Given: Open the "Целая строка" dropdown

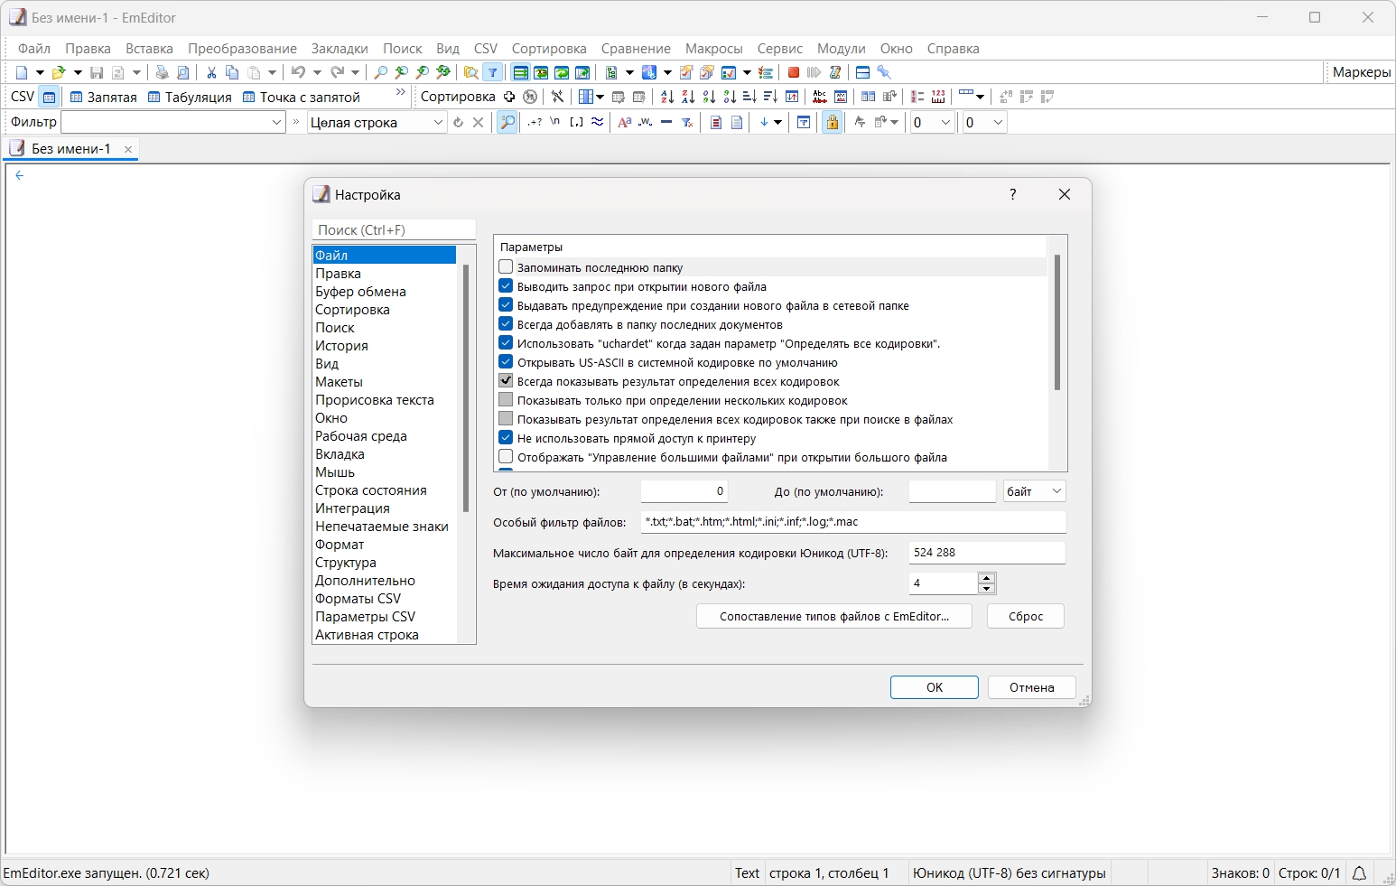Looking at the screenshot, I should coord(377,122).
